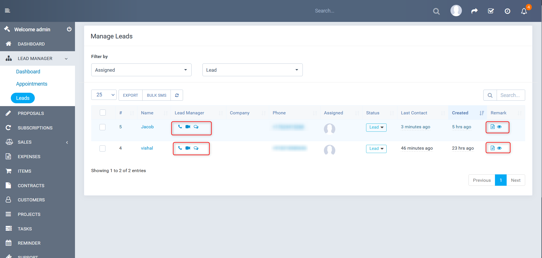
Task: Start a video call with vishal
Action: point(188,148)
